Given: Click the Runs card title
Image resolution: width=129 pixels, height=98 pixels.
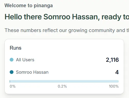Looking at the screenshot, I should coord(15,48).
